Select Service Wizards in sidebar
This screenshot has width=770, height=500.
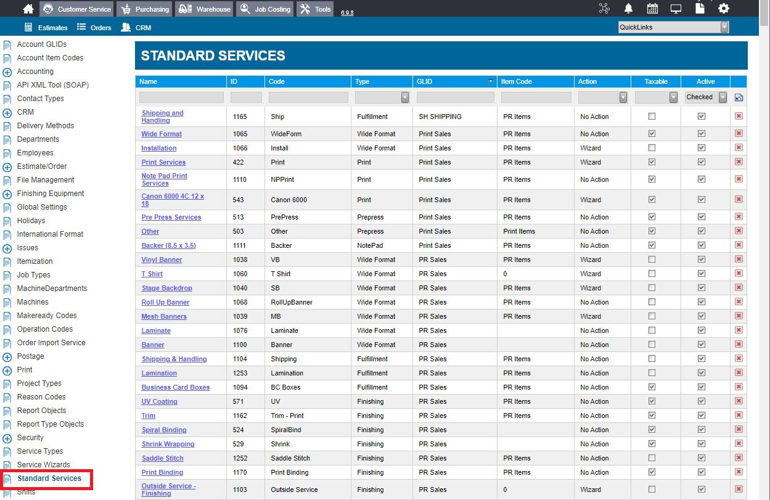point(43,465)
